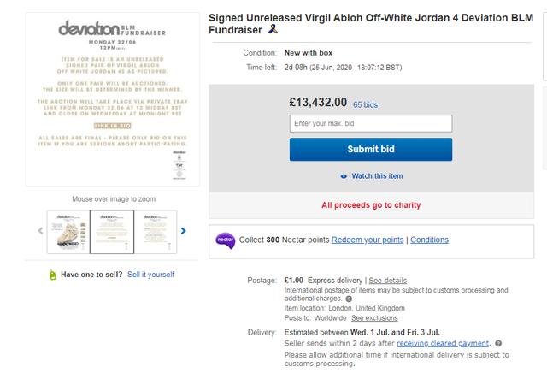Click the eye icon beside Watch this item
The image size is (547, 373).
(344, 176)
